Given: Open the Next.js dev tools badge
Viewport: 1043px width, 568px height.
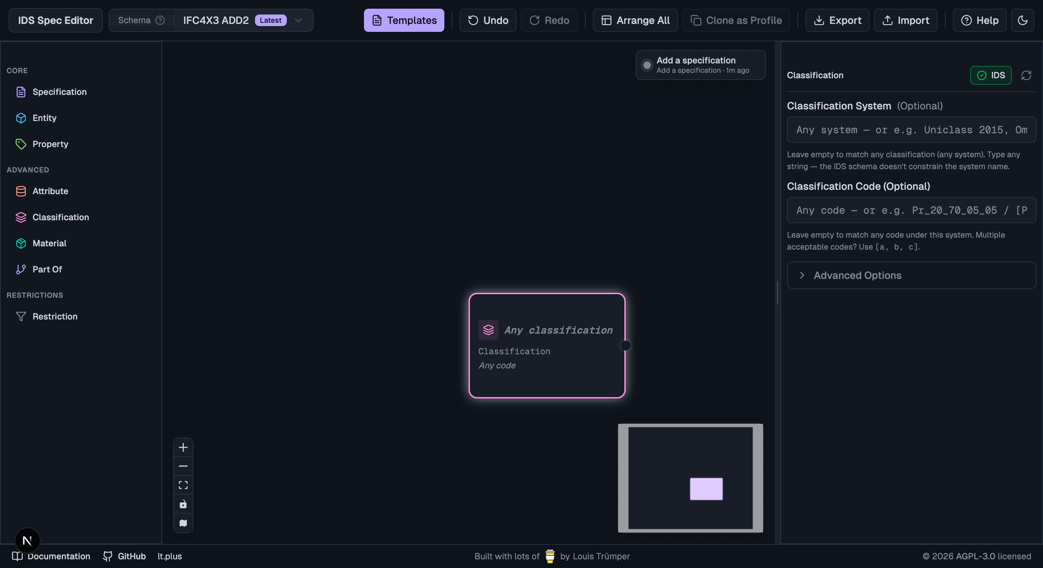Looking at the screenshot, I should tap(27, 540).
